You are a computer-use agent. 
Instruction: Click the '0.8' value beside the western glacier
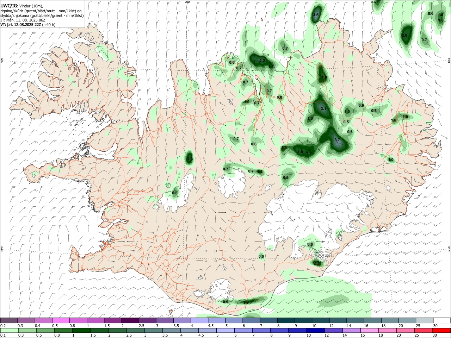click(x=175, y=193)
